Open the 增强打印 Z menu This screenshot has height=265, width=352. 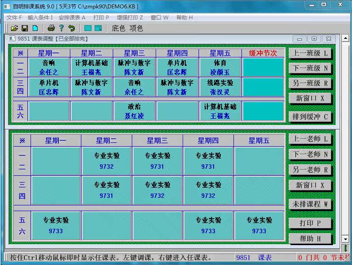coord(130,18)
